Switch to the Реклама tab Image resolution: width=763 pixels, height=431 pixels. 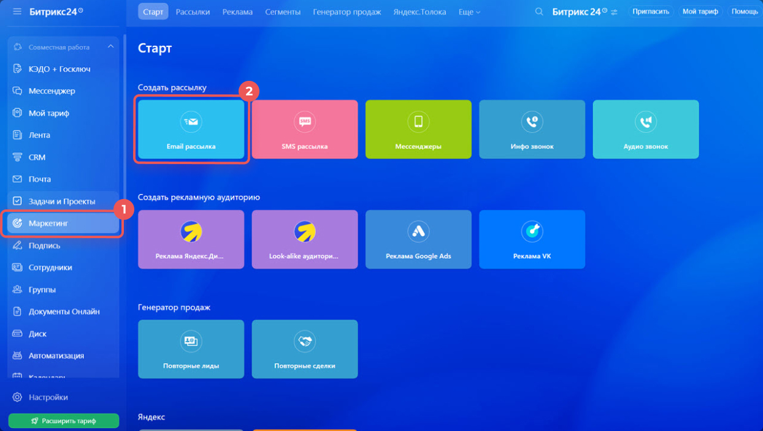[x=237, y=12]
